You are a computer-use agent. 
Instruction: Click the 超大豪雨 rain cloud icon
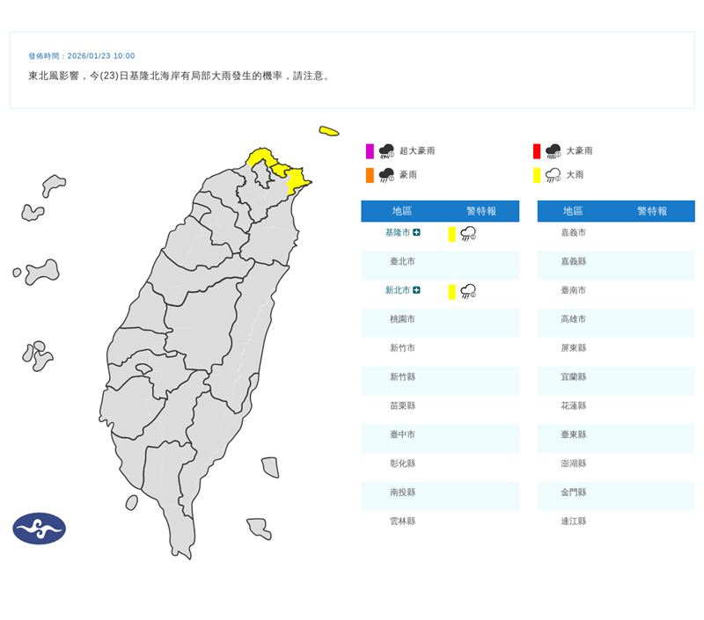[x=388, y=150]
